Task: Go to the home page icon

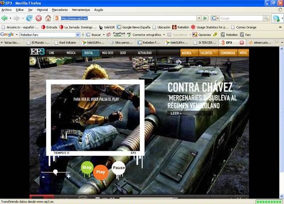Action: click(x=48, y=18)
